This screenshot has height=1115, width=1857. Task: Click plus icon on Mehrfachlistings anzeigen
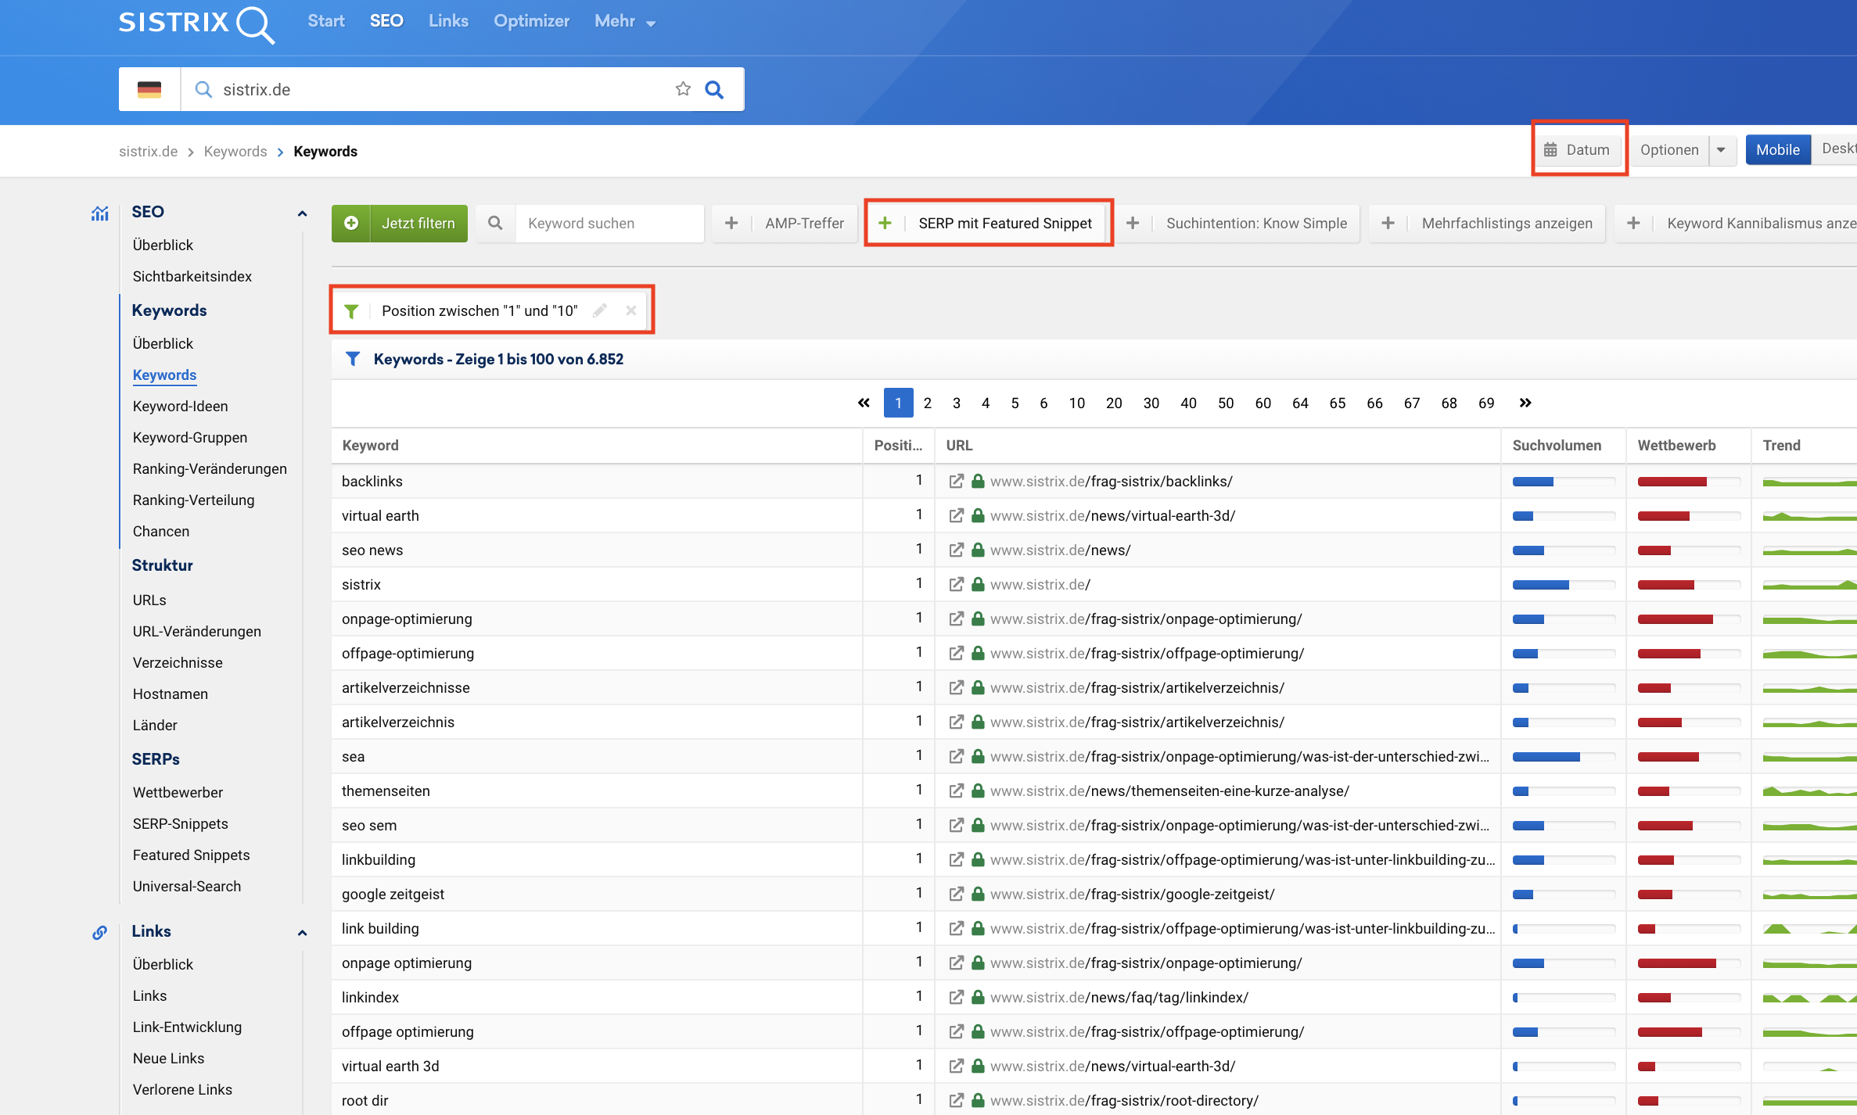tap(1388, 223)
